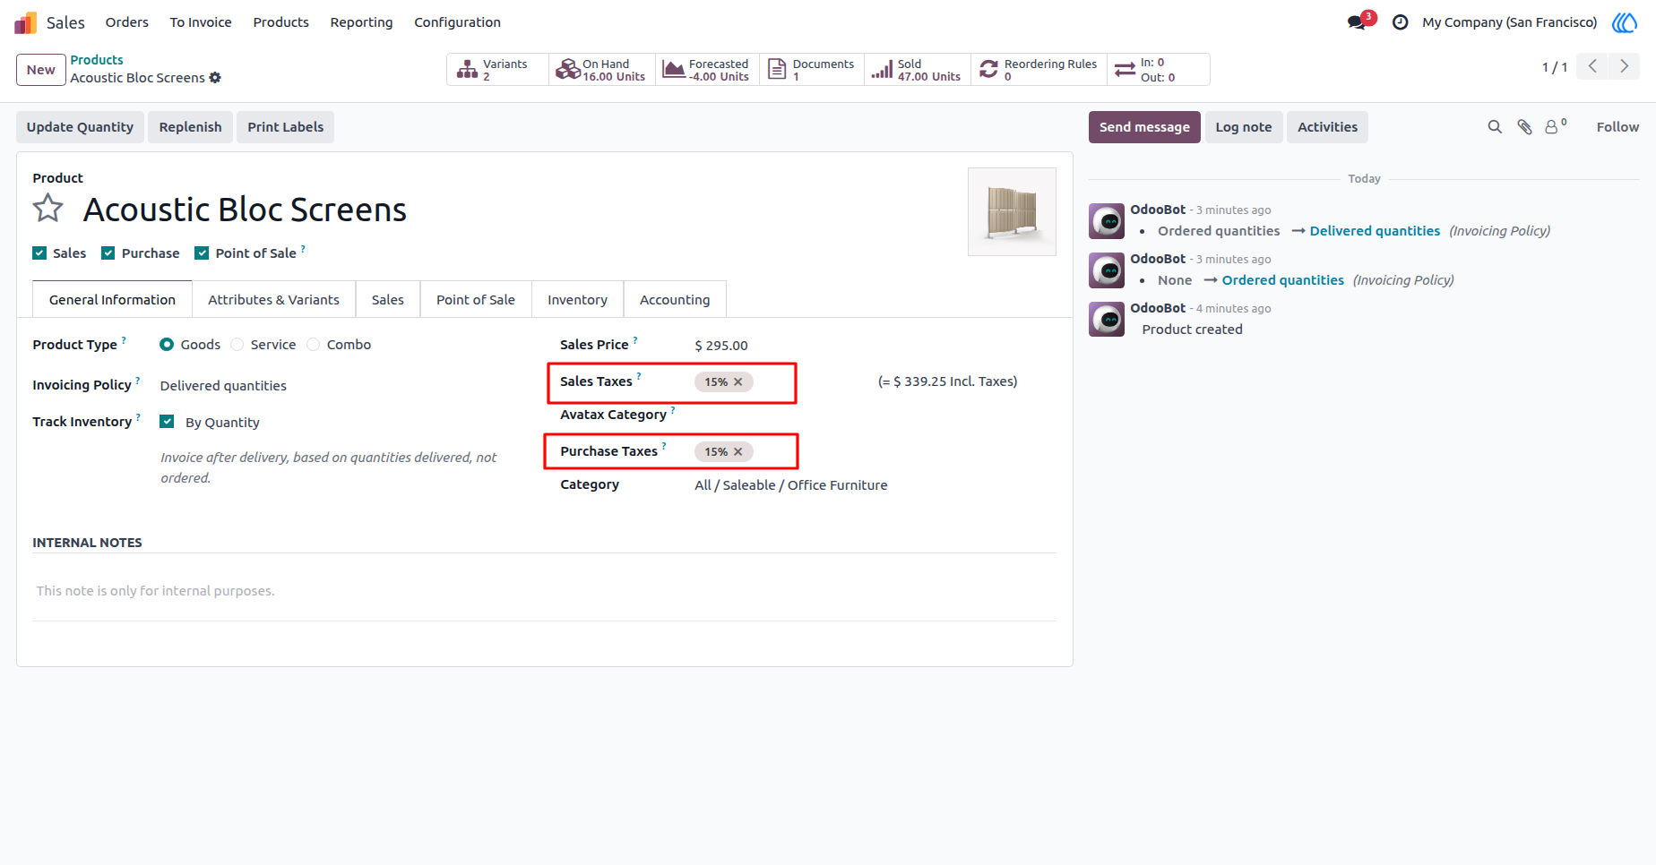Click the Update Quantity button
1656x865 pixels.
point(80,127)
